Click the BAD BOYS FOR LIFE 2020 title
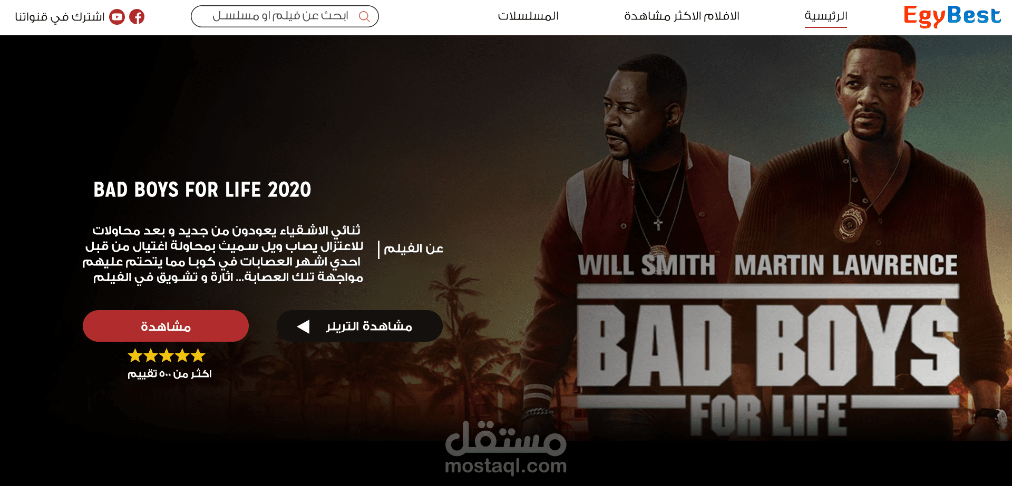Image resolution: width=1012 pixels, height=486 pixels. (x=202, y=190)
